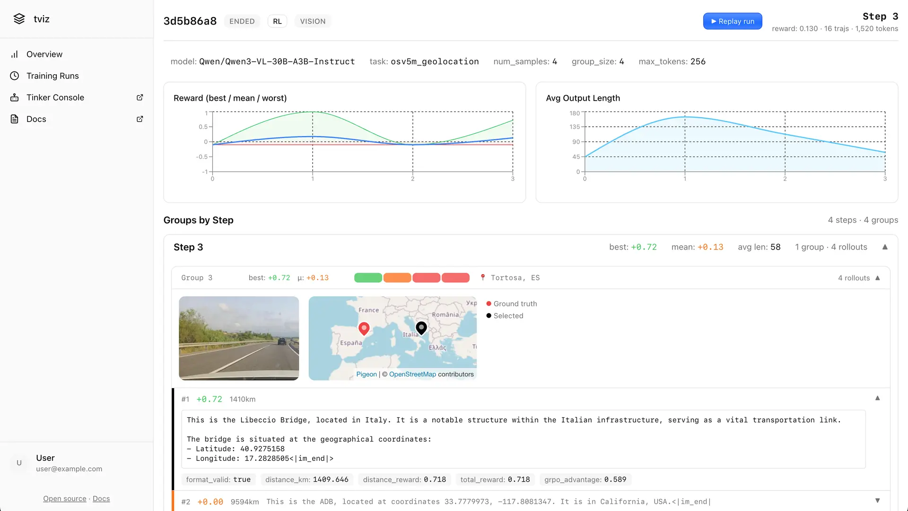Open the Open source footer link
This screenshot has height=511, width=908.
click(65, 499)
